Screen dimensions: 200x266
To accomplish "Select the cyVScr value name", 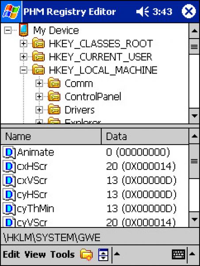I will (32, 223).
